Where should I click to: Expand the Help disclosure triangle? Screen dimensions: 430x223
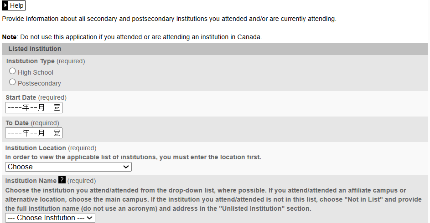tap(5, 5)
